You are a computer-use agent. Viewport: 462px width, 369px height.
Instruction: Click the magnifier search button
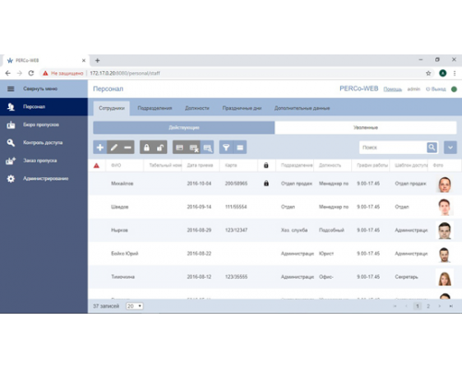[432, 148]
